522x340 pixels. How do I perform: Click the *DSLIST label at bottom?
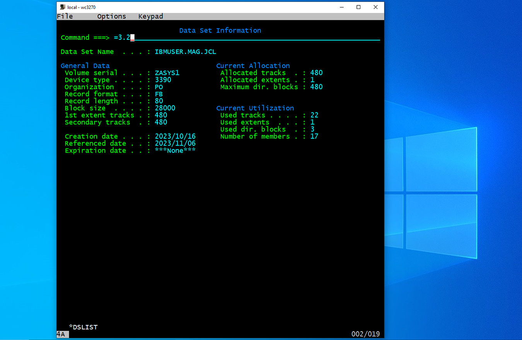pyautogui.click(x=83, y=327)
